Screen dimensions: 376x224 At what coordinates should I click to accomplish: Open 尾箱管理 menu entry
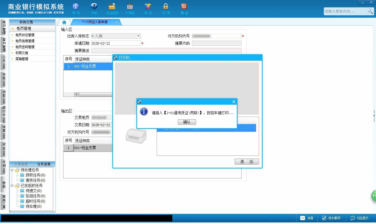coord(22,59)
